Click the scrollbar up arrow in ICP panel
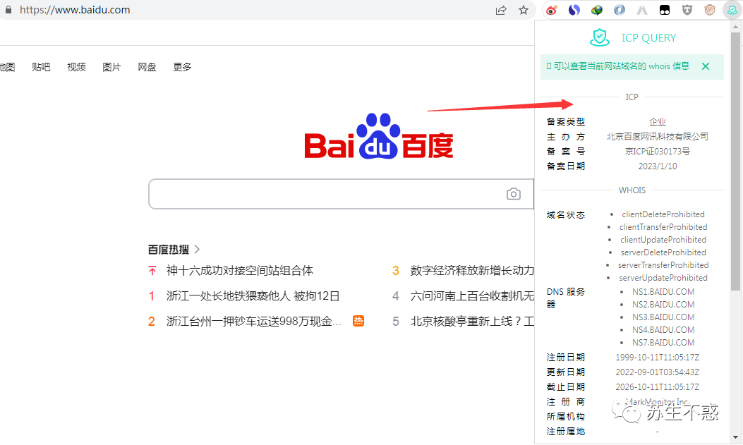Image resolution: width=743 pixels, height=445 pixels. click(x=735, y=27)
